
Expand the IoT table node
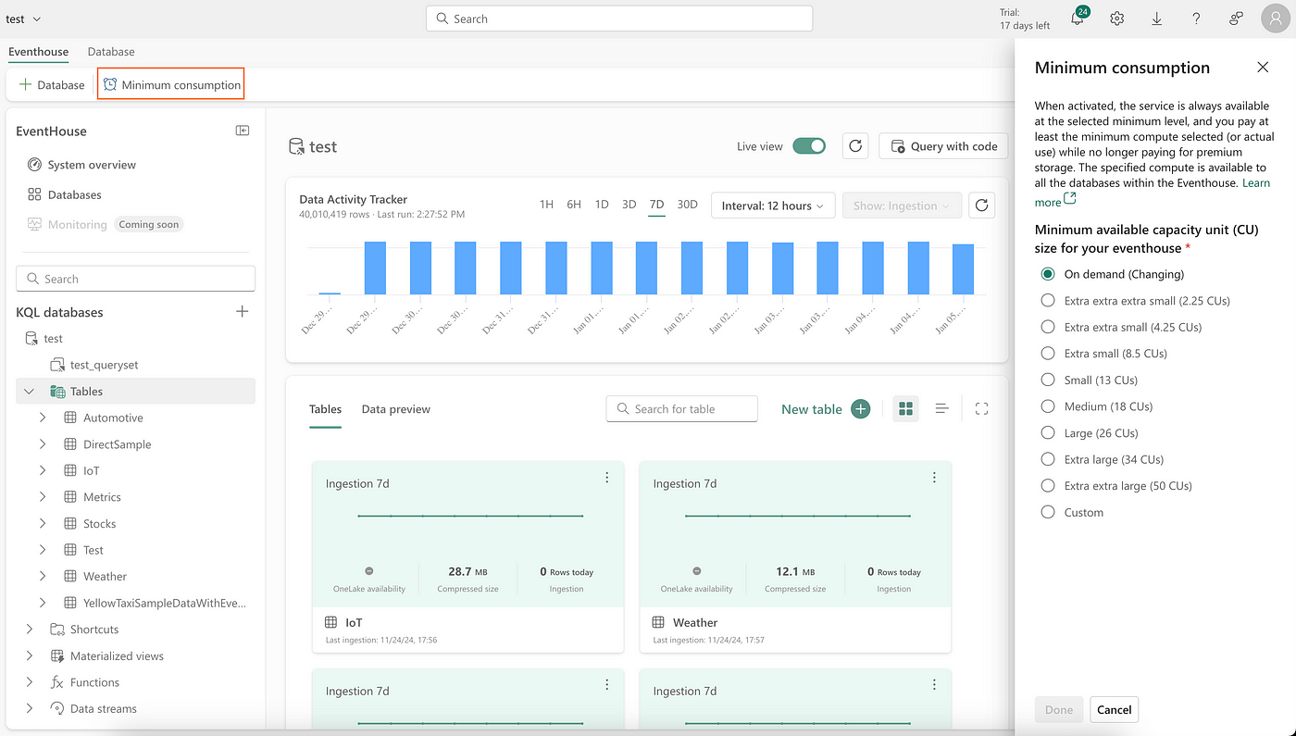[43, 470]
